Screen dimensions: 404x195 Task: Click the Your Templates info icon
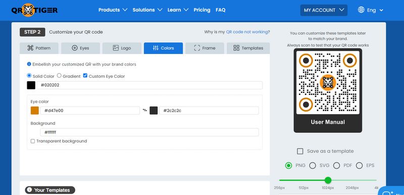tap(29, 190)
